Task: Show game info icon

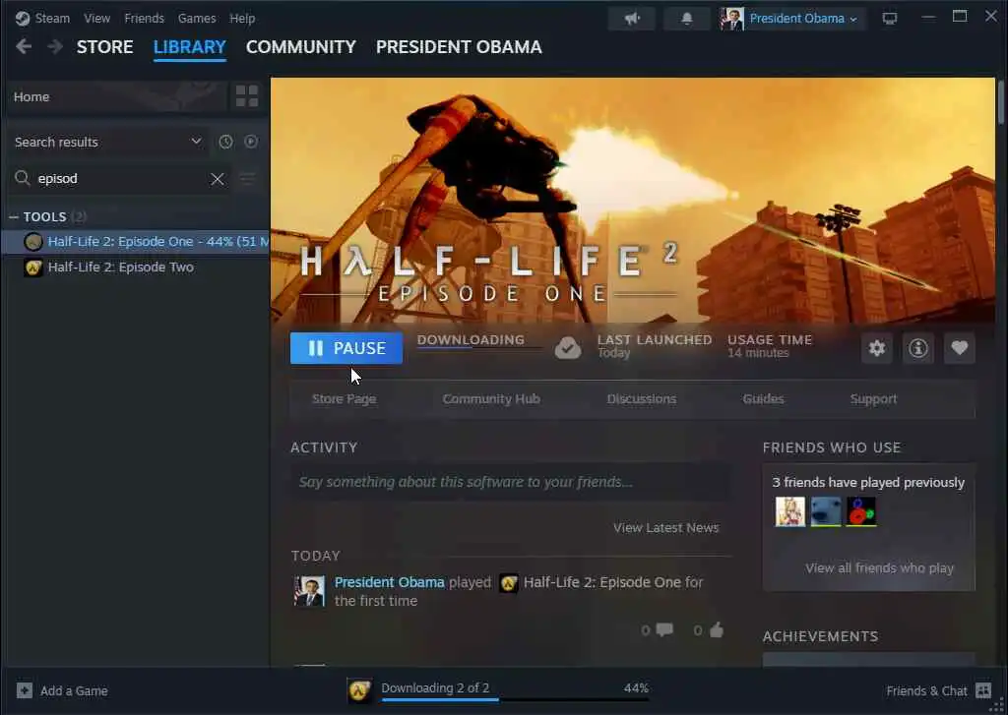Action: click(918, 348)
